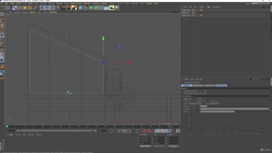Toggle Y axis lock
This screenshot has width=272, height=153.
coord(47,8)
